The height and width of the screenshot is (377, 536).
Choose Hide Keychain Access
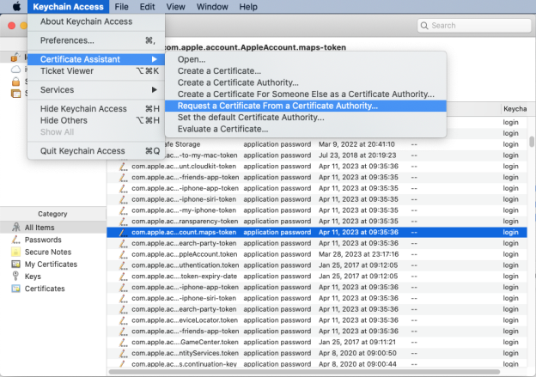pos(96,109)
